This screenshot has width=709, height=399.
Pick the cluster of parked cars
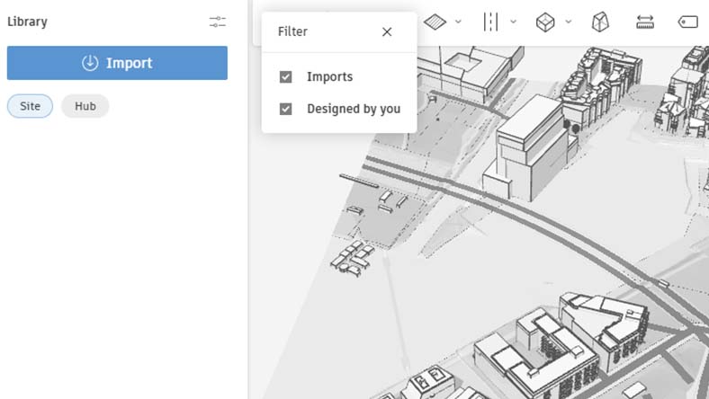tap(353, 259)
